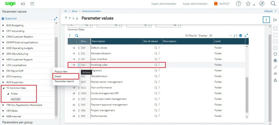
Task: Maximize the grid with expand arrows icon
Action: click(x=246, y=36)
